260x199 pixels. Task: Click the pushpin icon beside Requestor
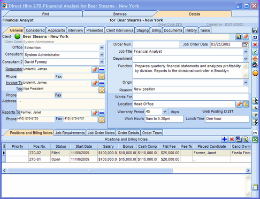point(95,69)
